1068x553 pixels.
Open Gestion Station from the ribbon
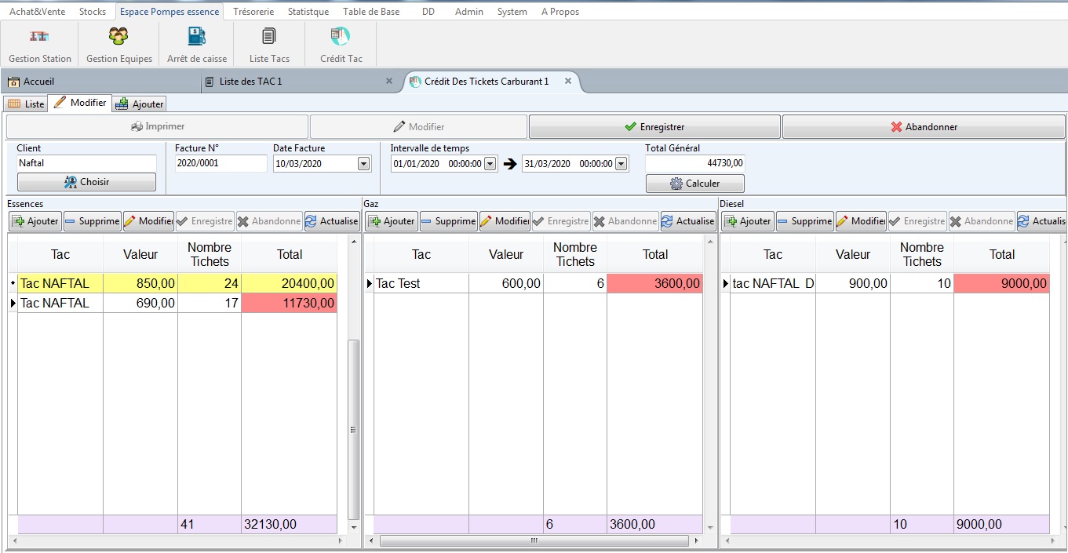[39, 45]
